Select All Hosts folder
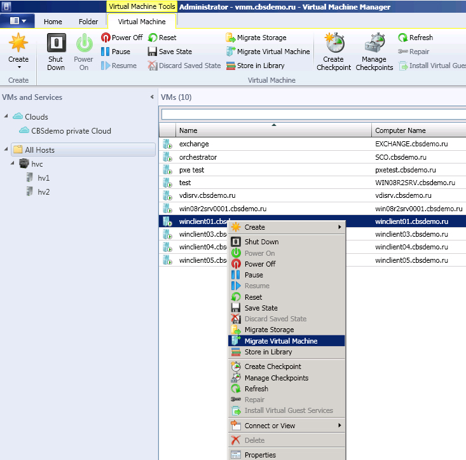Viewport: 466px width, 460px height. coord(83,150)
